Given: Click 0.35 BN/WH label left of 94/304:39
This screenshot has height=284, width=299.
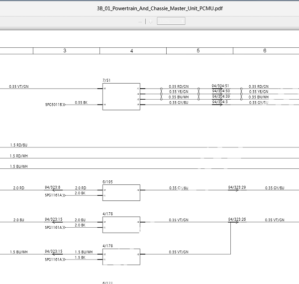Looking at the screenshot, I should (179, 97).
